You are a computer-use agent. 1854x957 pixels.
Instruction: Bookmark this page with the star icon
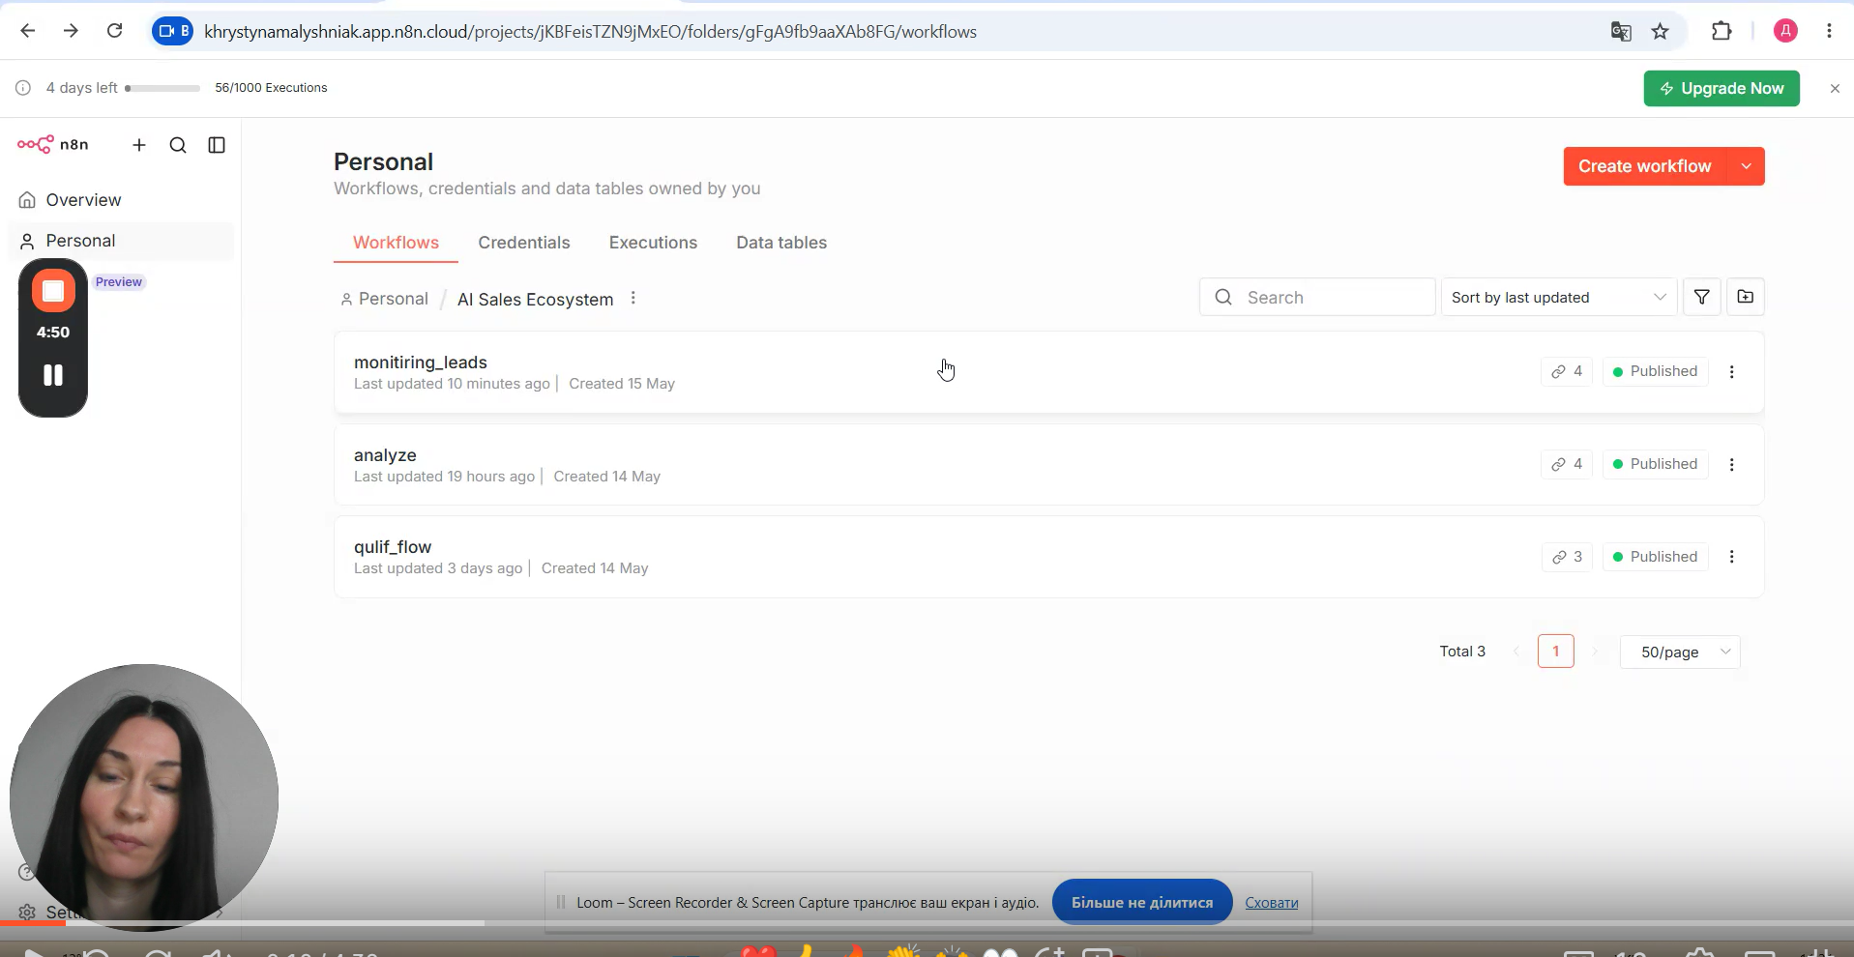click(x=1661, y=32)
